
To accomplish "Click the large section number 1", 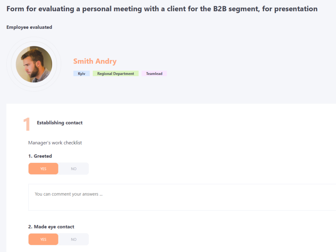I will pos(27,124).
